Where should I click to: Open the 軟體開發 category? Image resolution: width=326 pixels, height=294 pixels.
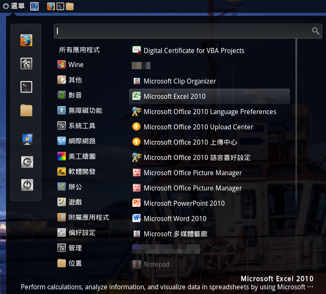(77, 171)
